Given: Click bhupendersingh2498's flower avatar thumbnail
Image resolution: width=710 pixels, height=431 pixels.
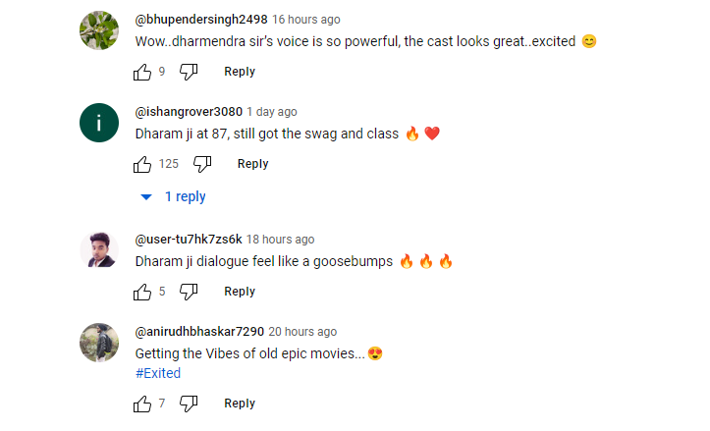Looking at the screenshot, I should tap(99, 30).
